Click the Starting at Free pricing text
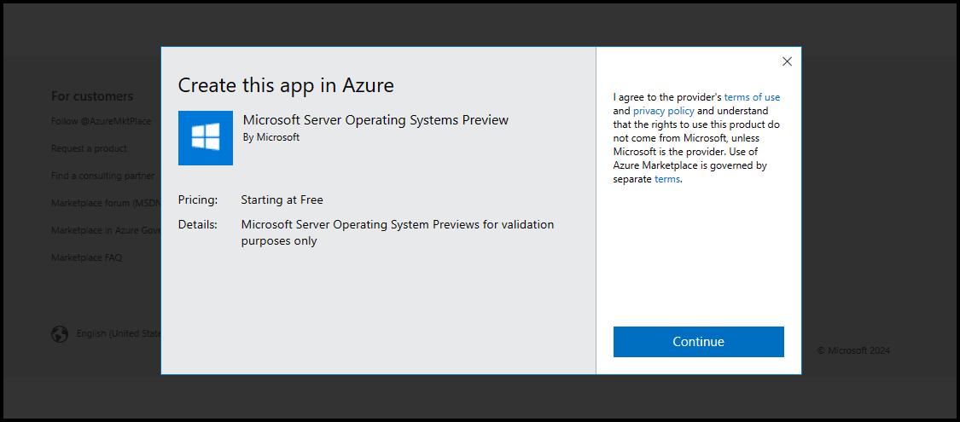Image resolution: width=960 pixels, height=422 pixels. tap(282, 200)
